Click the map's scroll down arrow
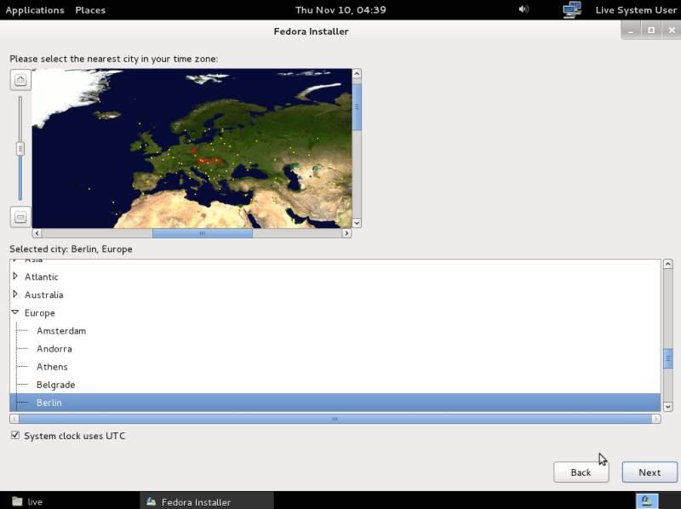This screenshot has width=681, height=509. point(357,223)
